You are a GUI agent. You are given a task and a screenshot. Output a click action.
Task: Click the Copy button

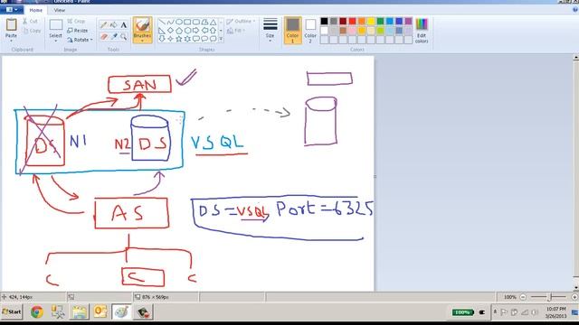click(x=32, y=31)
